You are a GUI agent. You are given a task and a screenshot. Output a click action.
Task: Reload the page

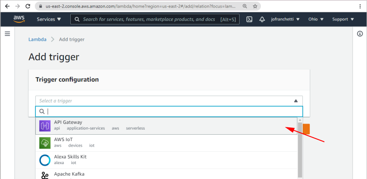point(28,6)
